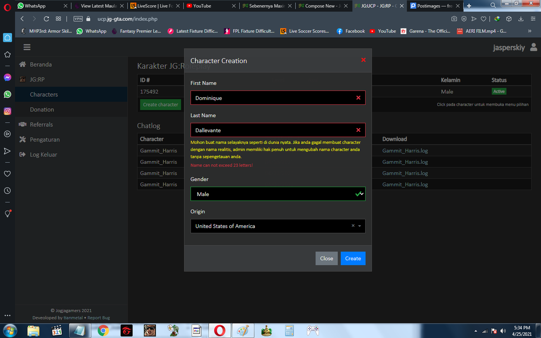Viewport: 541px width, 338px height.
Task: Open My Flow arrow in Opera sidebar
Action: [x=7, y=151]
